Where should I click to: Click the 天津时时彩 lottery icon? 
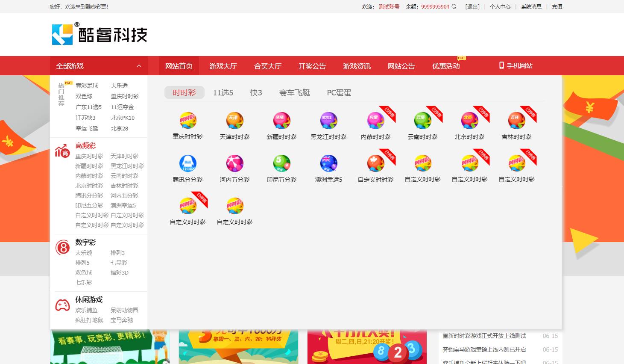click(x=234, y=121)
